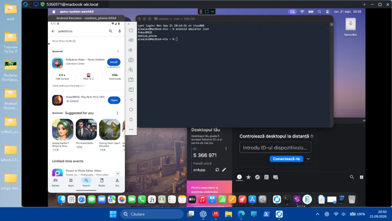Select the Search tab in Play Store

(86, 182)
